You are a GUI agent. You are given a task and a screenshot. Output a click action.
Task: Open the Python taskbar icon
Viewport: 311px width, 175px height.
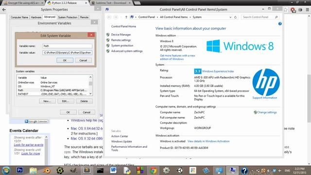[127, 170]
